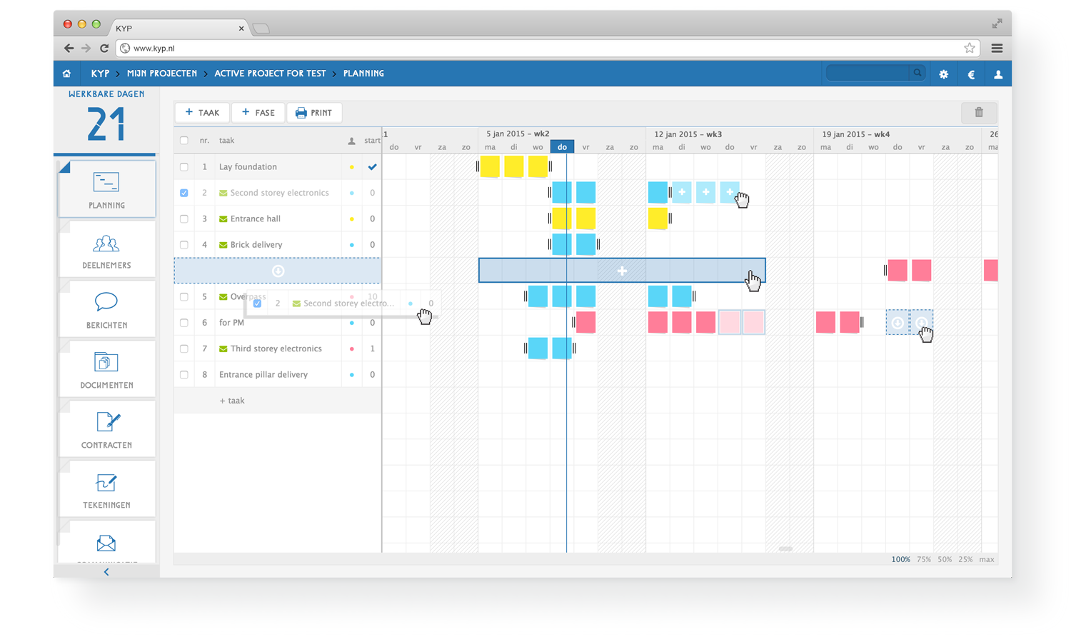
Task: Click the search field in the header
Action: tap(868, 73)
